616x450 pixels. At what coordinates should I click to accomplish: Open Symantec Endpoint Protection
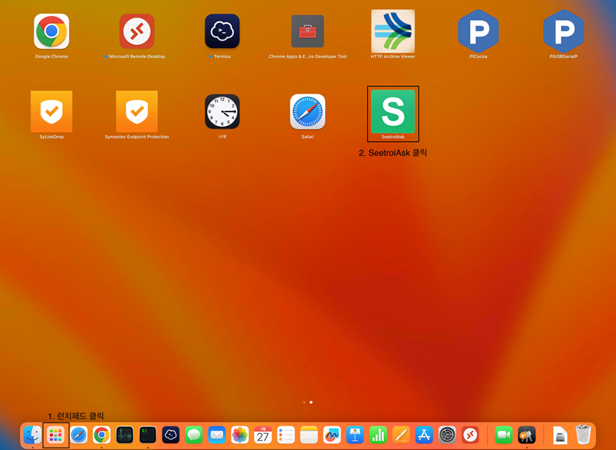tap(137, 112)
